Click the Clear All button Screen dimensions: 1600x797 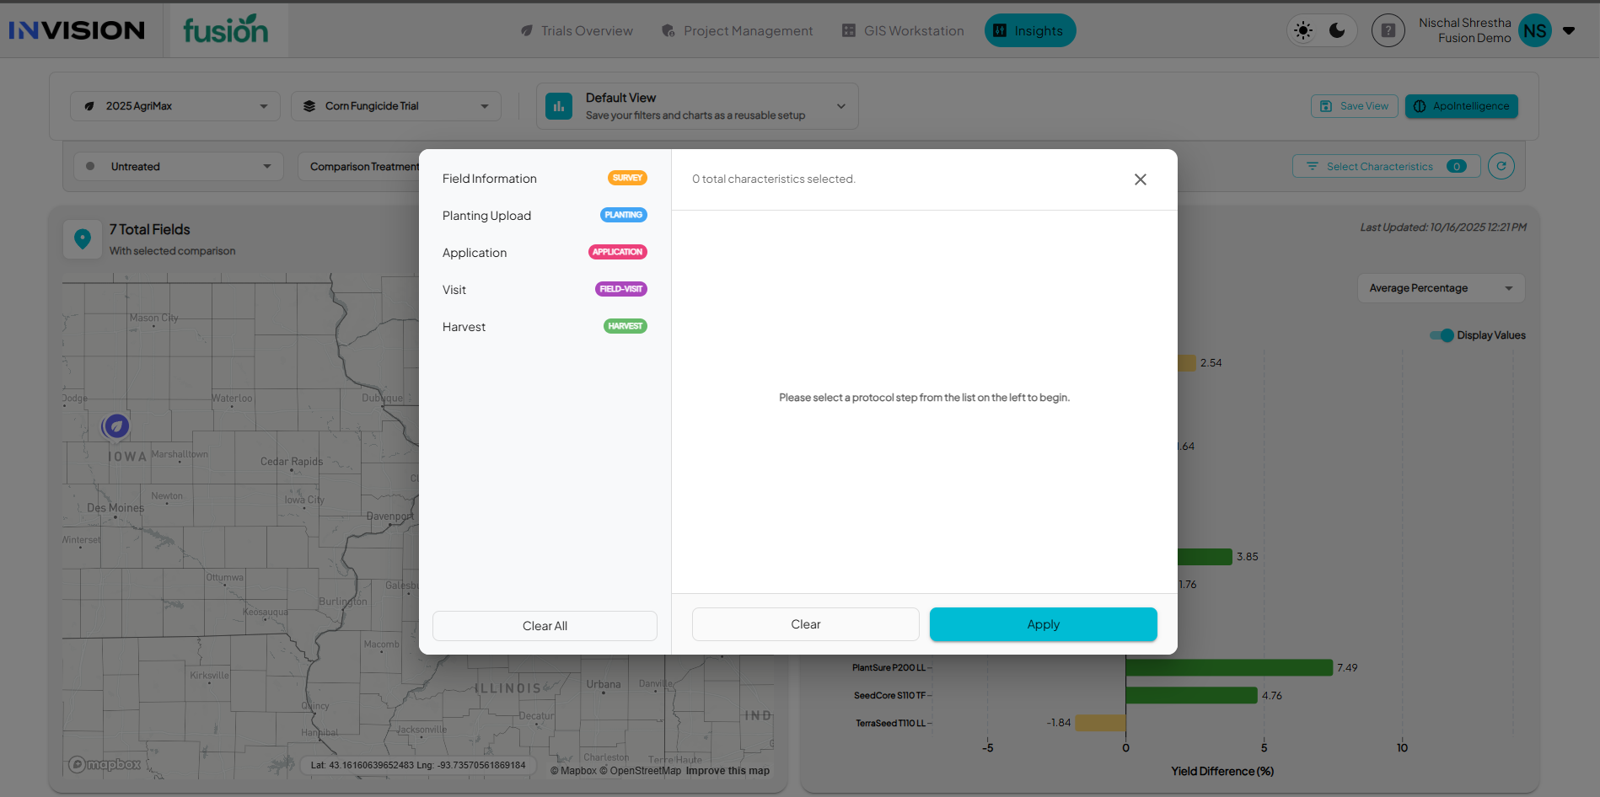545,626
